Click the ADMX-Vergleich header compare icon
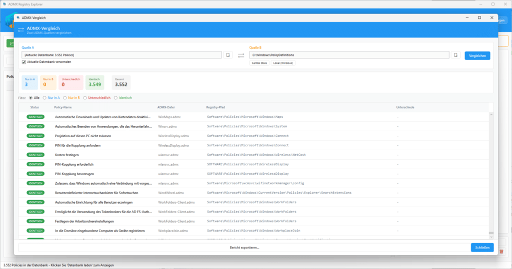The width and height of the screenshot is (512, 269). pos(21,30)
